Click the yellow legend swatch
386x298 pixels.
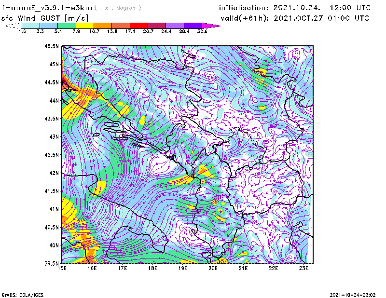85,26
